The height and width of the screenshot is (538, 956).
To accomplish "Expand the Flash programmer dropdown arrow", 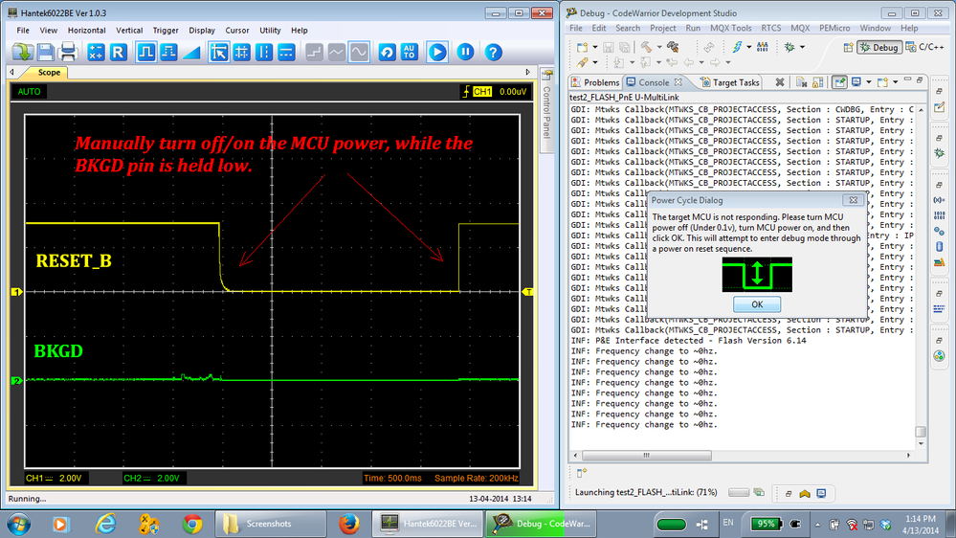I will click(x=748, y=47).
